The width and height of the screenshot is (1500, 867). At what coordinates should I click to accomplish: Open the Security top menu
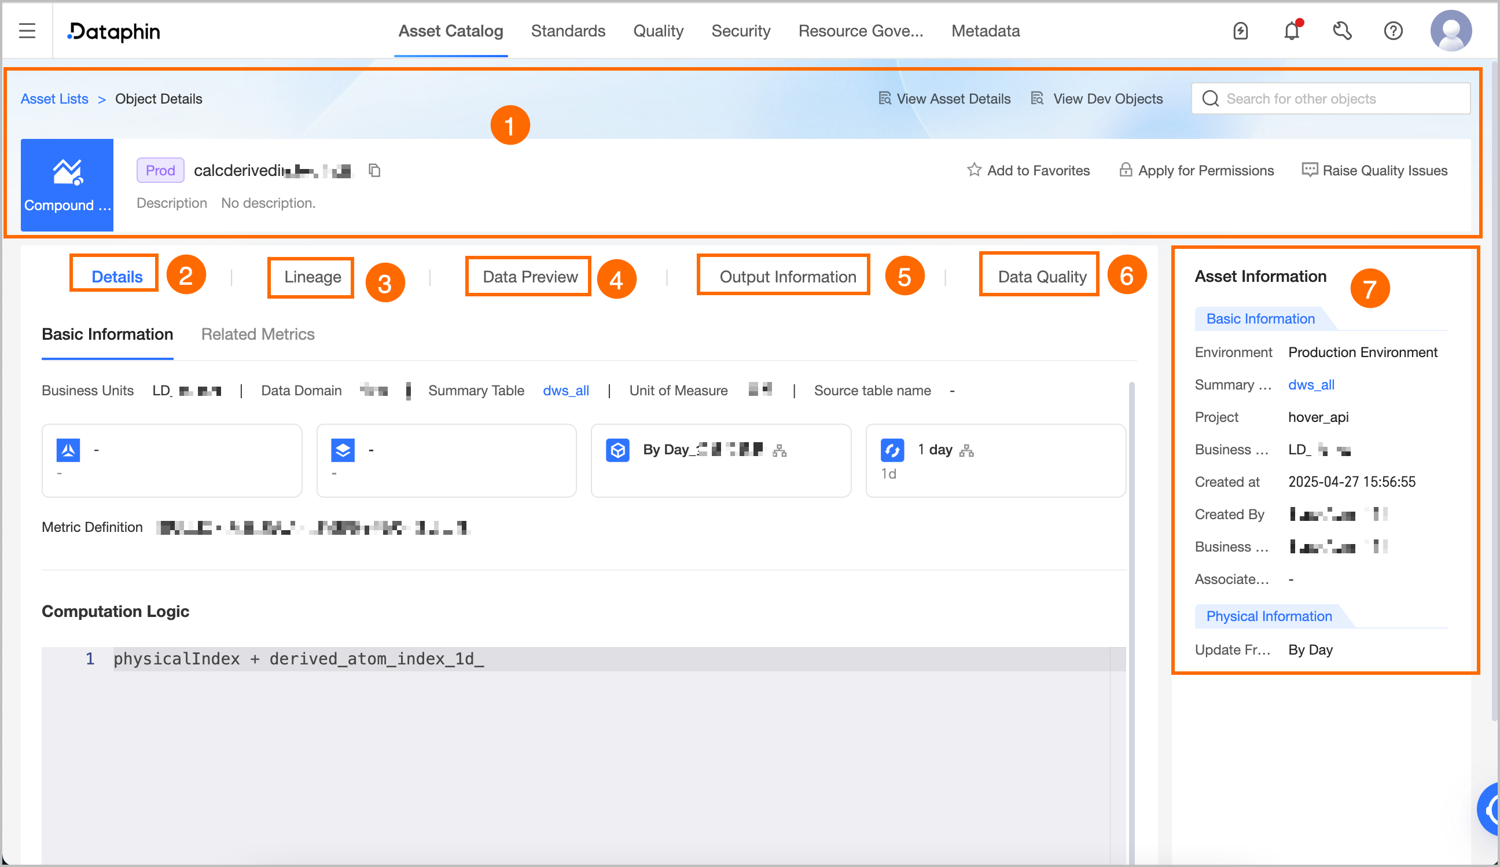pos(741,31)
